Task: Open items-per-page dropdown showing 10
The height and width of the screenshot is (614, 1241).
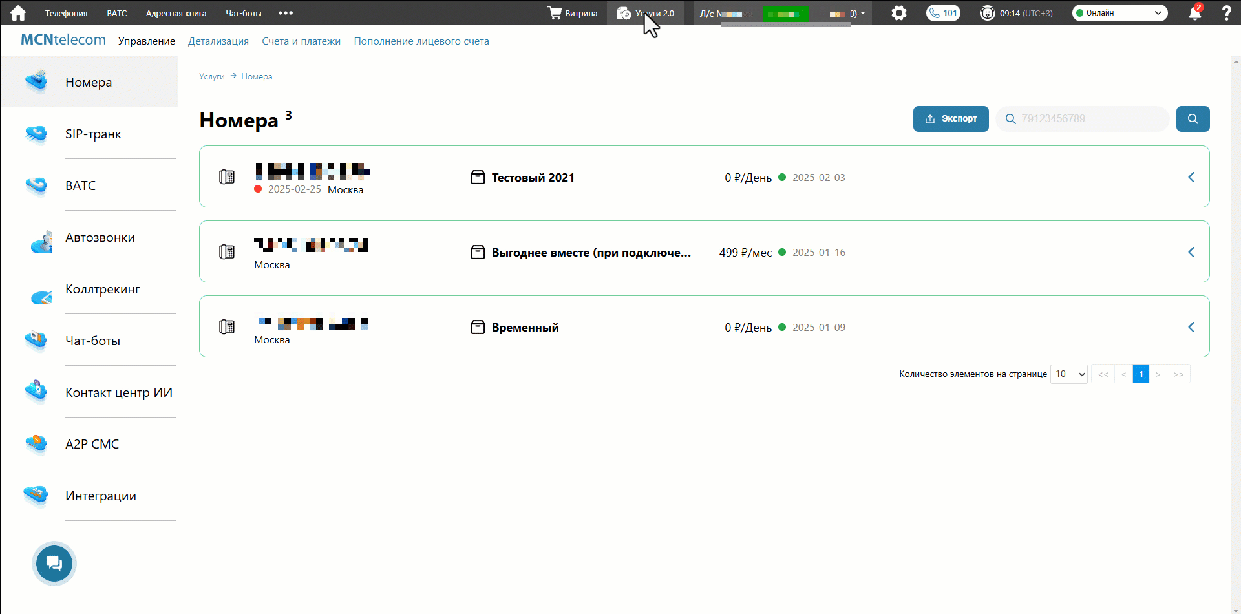Action: point(1069,374)
